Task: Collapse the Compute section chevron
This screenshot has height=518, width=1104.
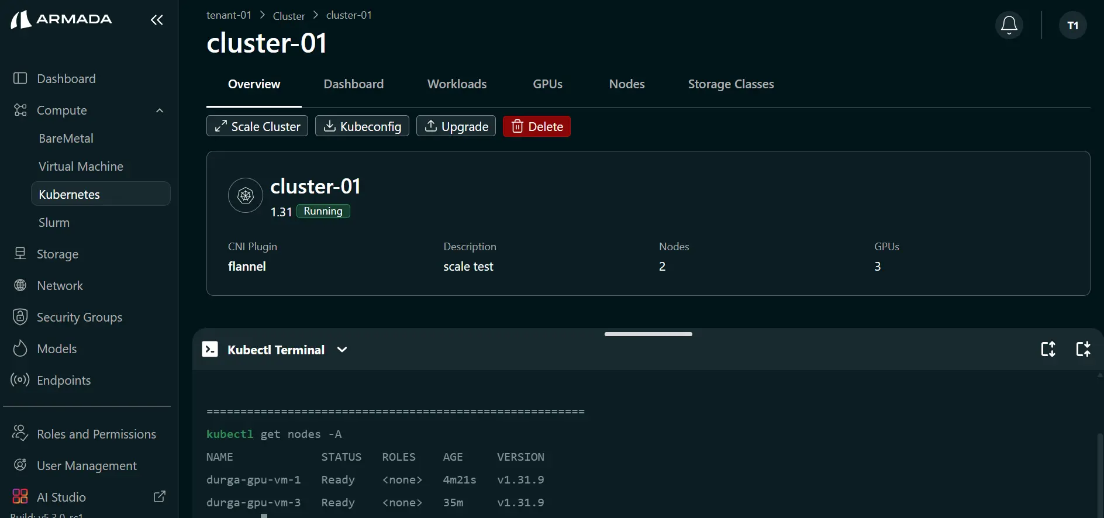Action: coord(160,110)
